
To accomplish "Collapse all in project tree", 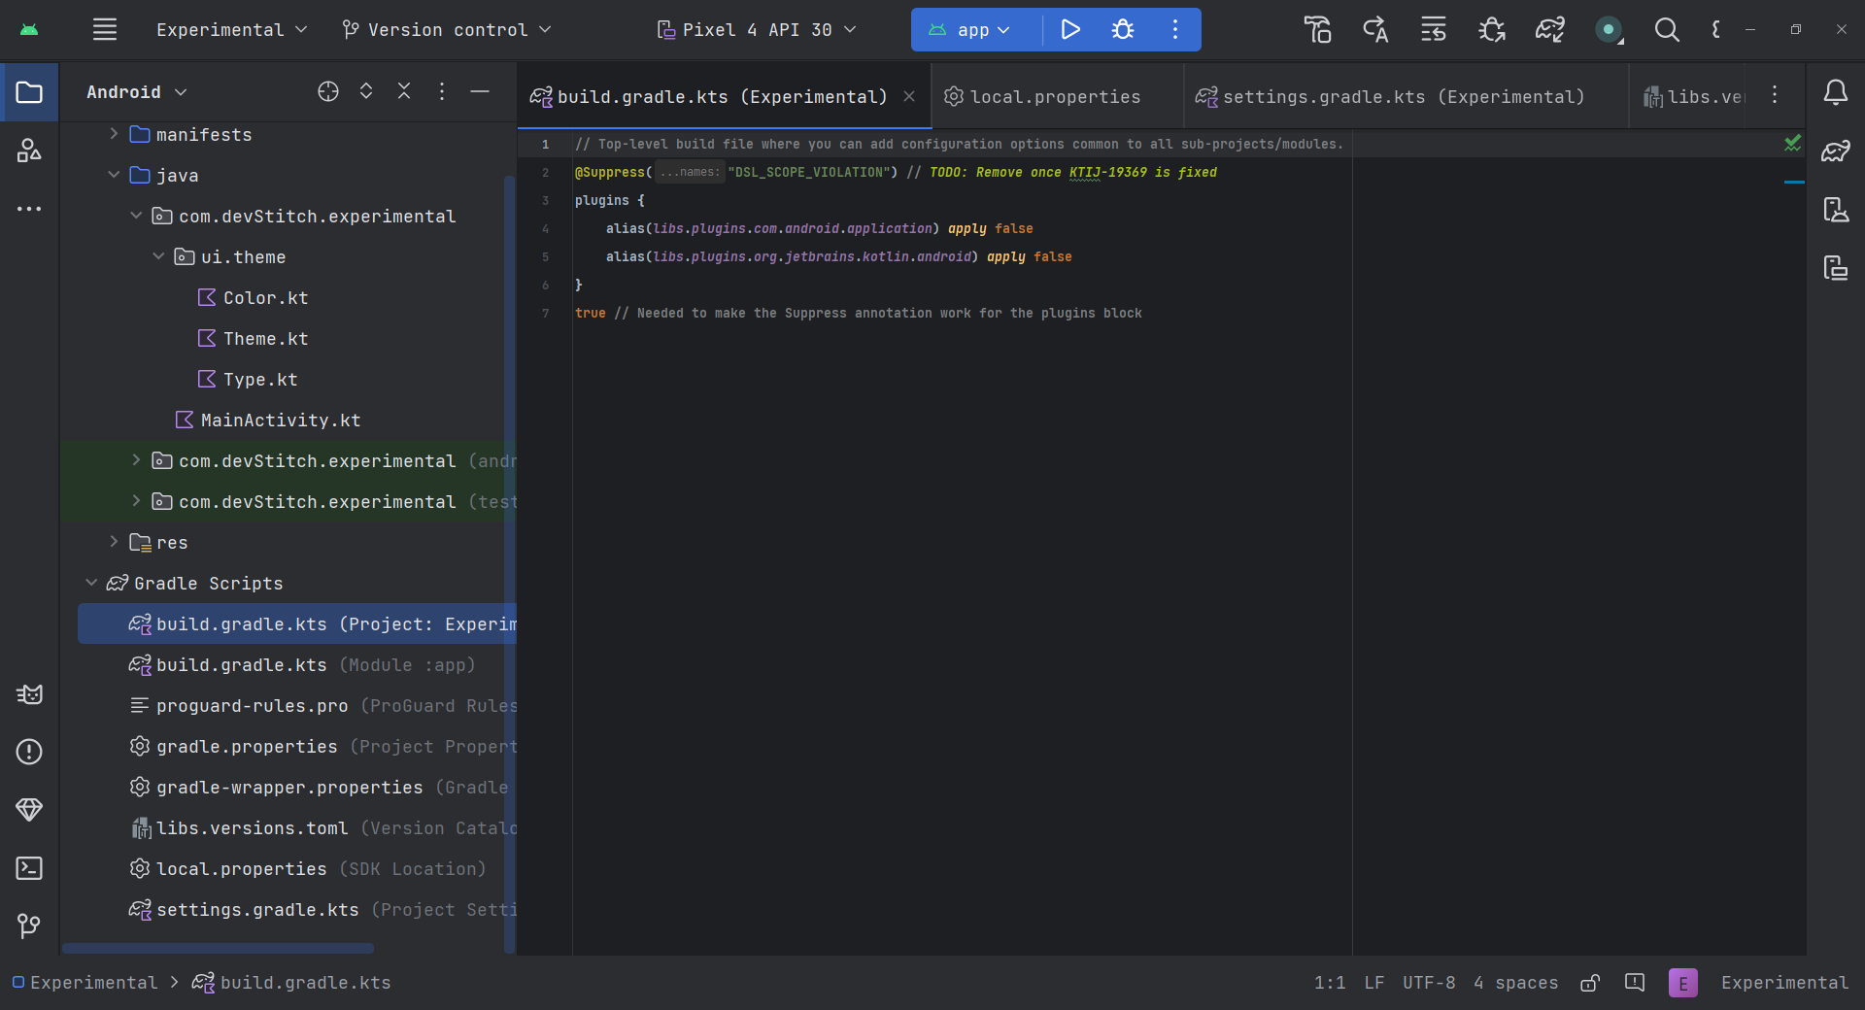I will click(404, 91).
